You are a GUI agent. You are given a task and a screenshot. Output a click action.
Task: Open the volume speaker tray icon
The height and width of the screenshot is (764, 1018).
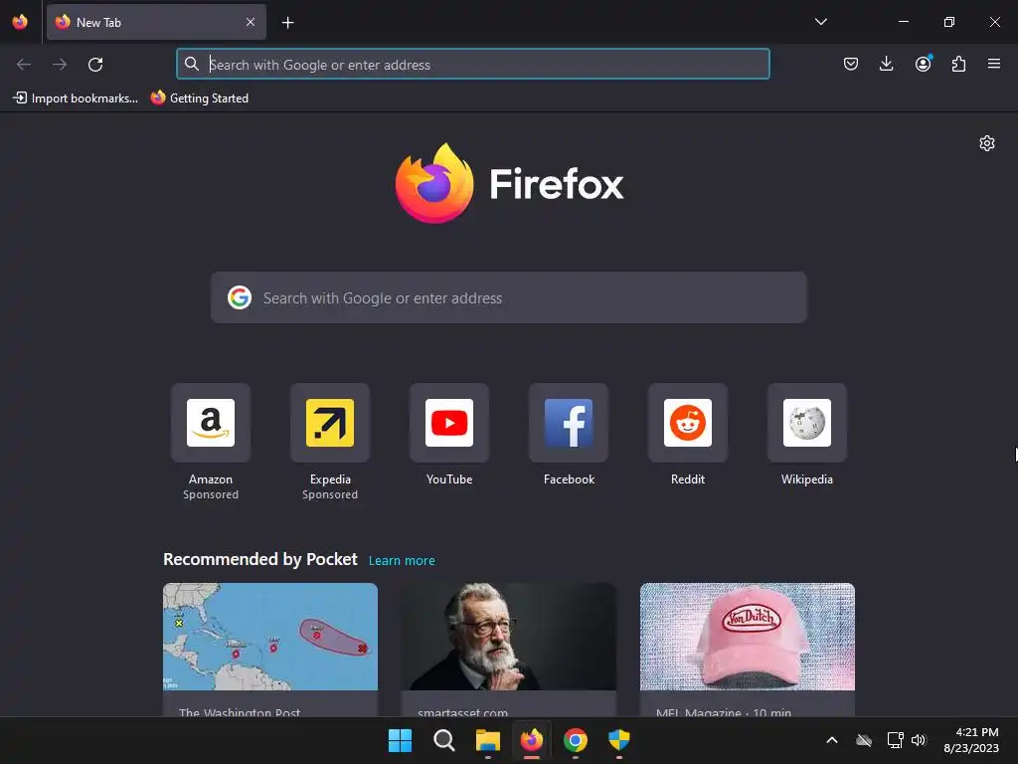[x=919, y=740]
